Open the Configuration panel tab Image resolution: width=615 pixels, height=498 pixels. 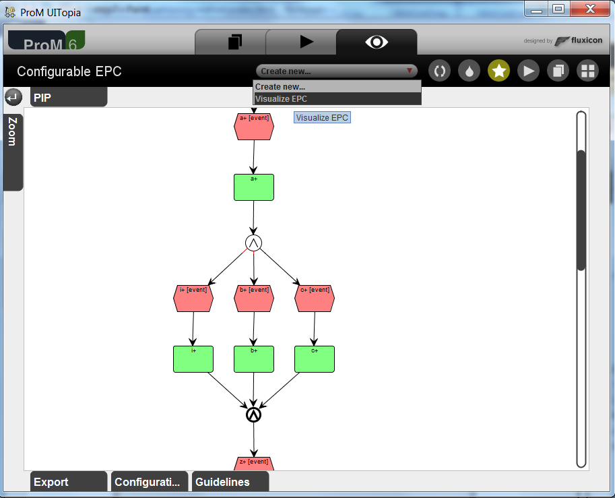click(150, 482)
